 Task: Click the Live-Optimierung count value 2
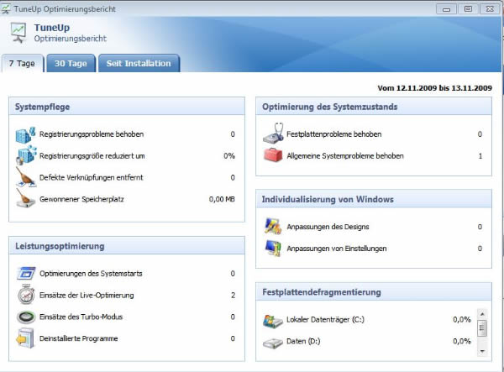(x=233, y=296)
